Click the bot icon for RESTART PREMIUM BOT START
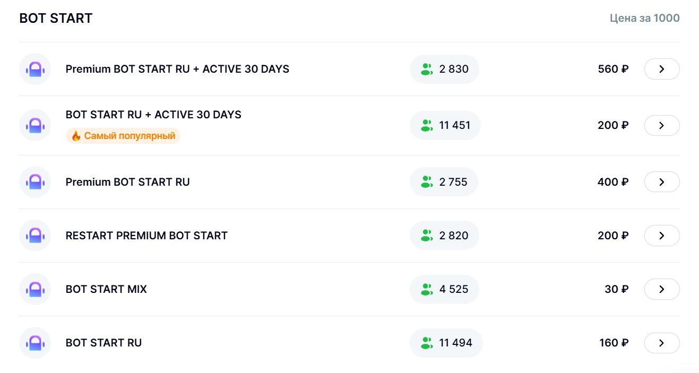 [35, 236]
